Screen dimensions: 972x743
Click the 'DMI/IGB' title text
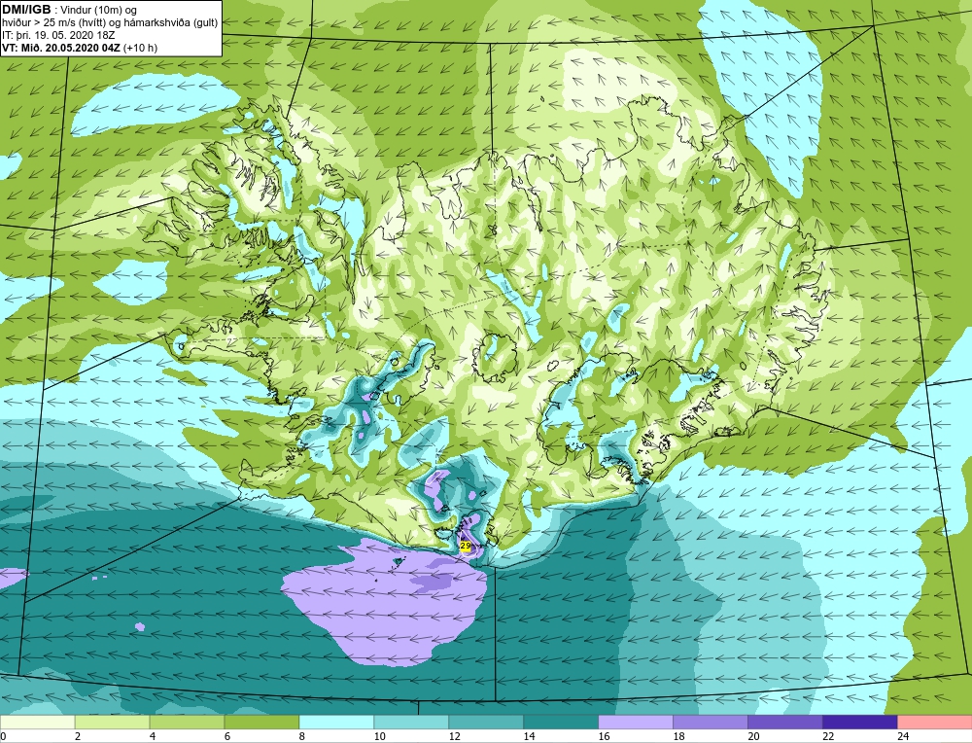tap(26, 10)
